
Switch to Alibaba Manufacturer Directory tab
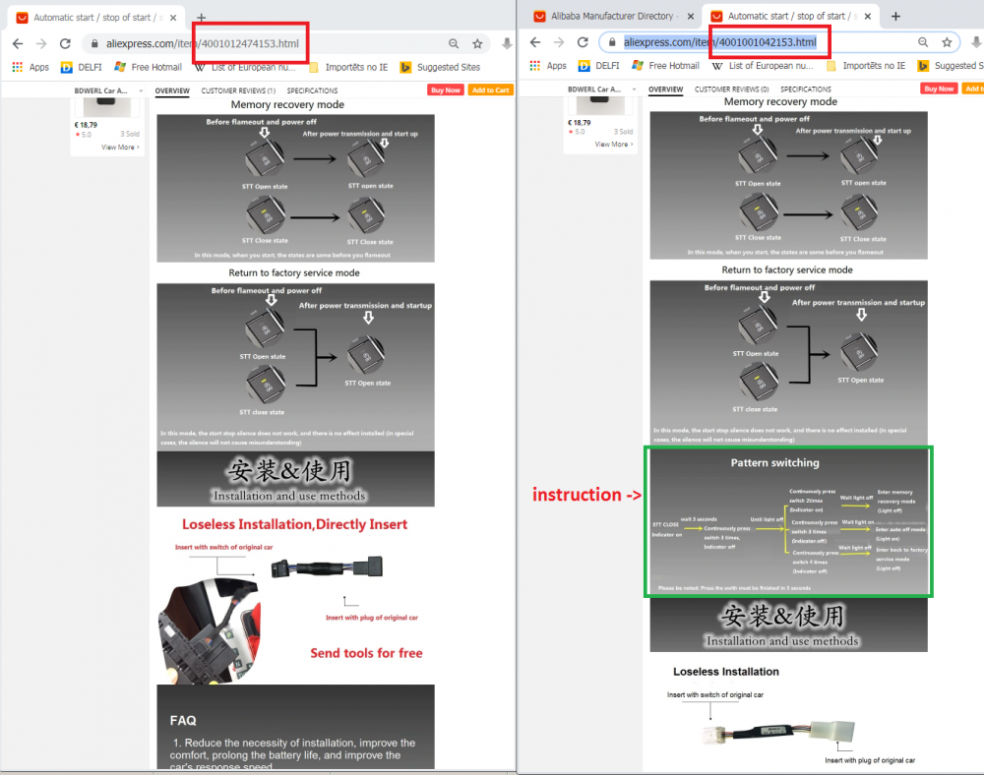tap(612, 17)
